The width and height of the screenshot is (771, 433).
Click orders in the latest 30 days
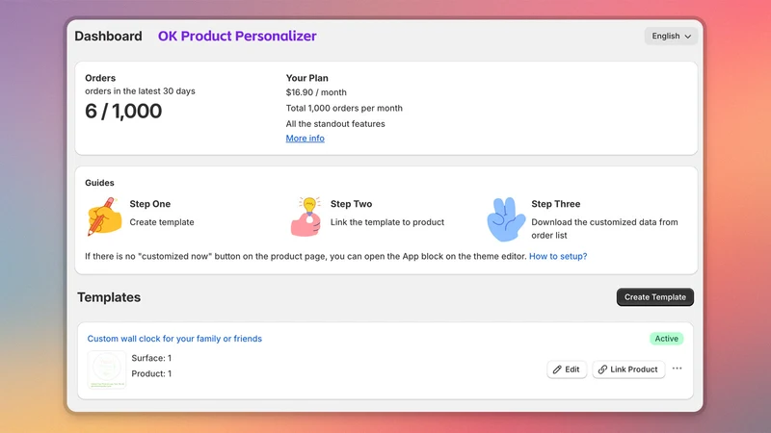(140, 90)
